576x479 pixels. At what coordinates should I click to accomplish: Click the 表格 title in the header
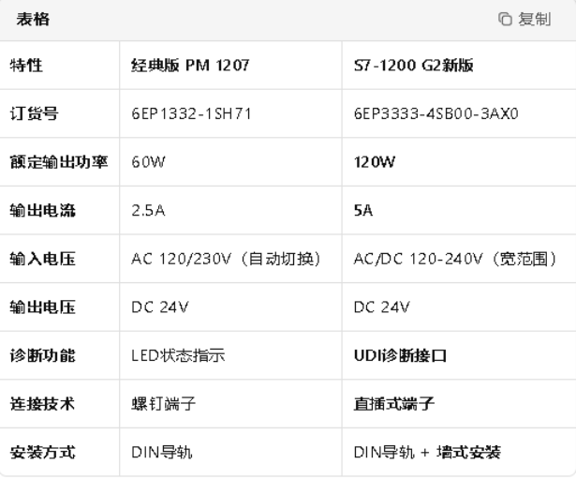tap(35, 19)
